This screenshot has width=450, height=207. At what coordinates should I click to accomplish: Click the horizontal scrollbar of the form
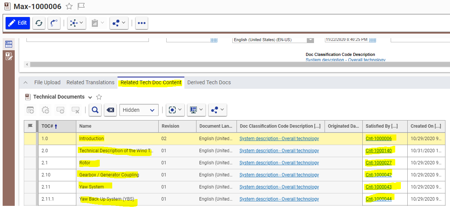click(x=240, y=64)
